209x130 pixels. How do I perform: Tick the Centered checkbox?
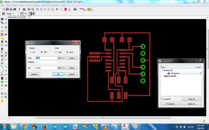coord(161,99)
